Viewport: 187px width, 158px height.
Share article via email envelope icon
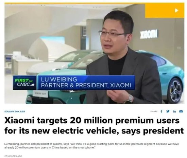coord(181,111)
